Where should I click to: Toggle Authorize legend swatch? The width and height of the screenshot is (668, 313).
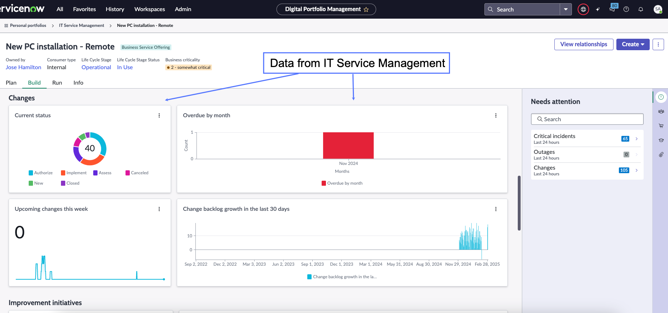[x=31, y=173]
